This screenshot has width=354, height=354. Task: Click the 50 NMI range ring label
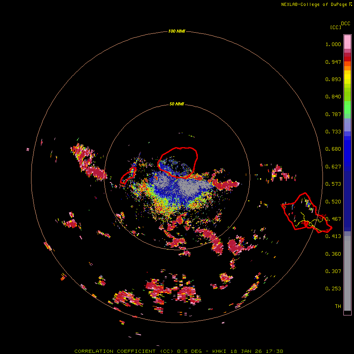click(x=177, y=104)
